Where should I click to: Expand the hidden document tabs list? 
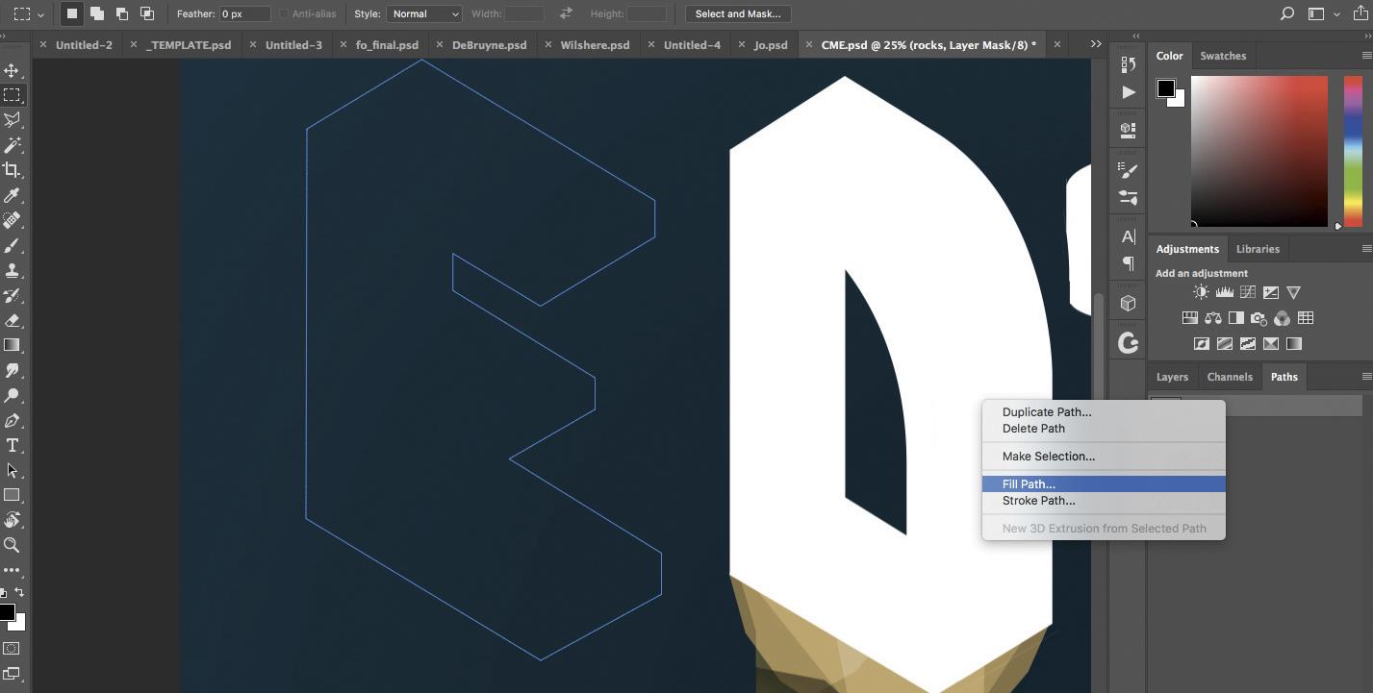(1096, 44)
